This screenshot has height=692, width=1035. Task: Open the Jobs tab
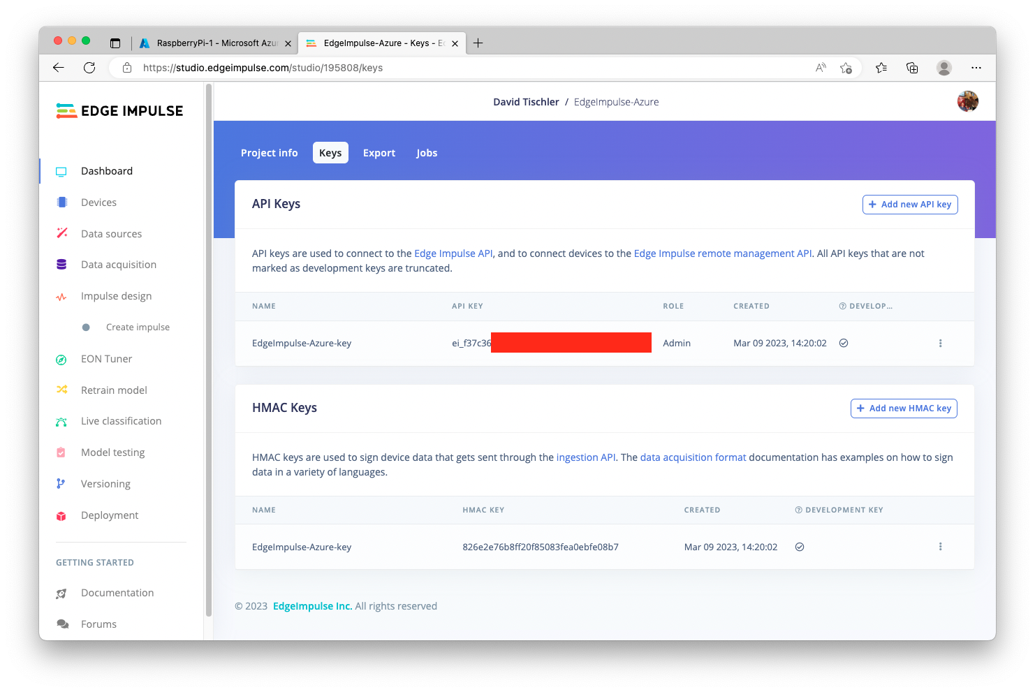(x=427, y=153)
